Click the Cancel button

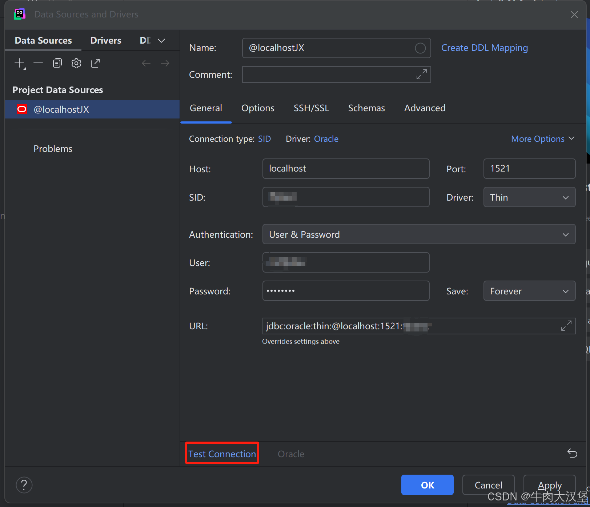coord(488,485)
